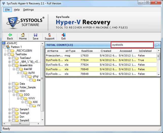The height and width of the screenshot is (133, 163).
Task: Expand the Data folder node
Action: pyautogui.click(x=10, y=84)
